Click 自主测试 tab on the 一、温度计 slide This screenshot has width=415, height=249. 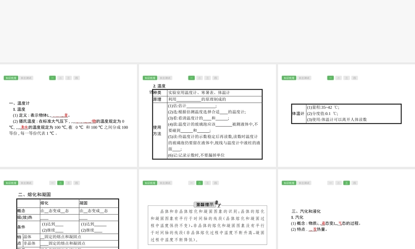point(26,78)
